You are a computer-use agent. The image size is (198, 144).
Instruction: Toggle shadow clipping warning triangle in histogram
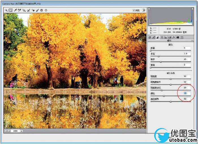[x=149, y=9]
